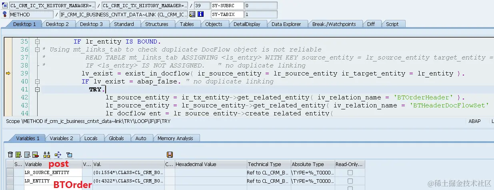Open the Script tab
Screen dimensions: 494x190
click(x=392, y=24)
